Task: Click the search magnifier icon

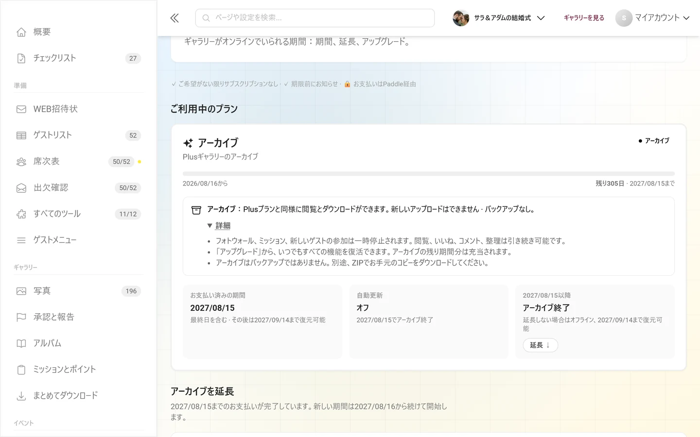Action: point(206,18)
